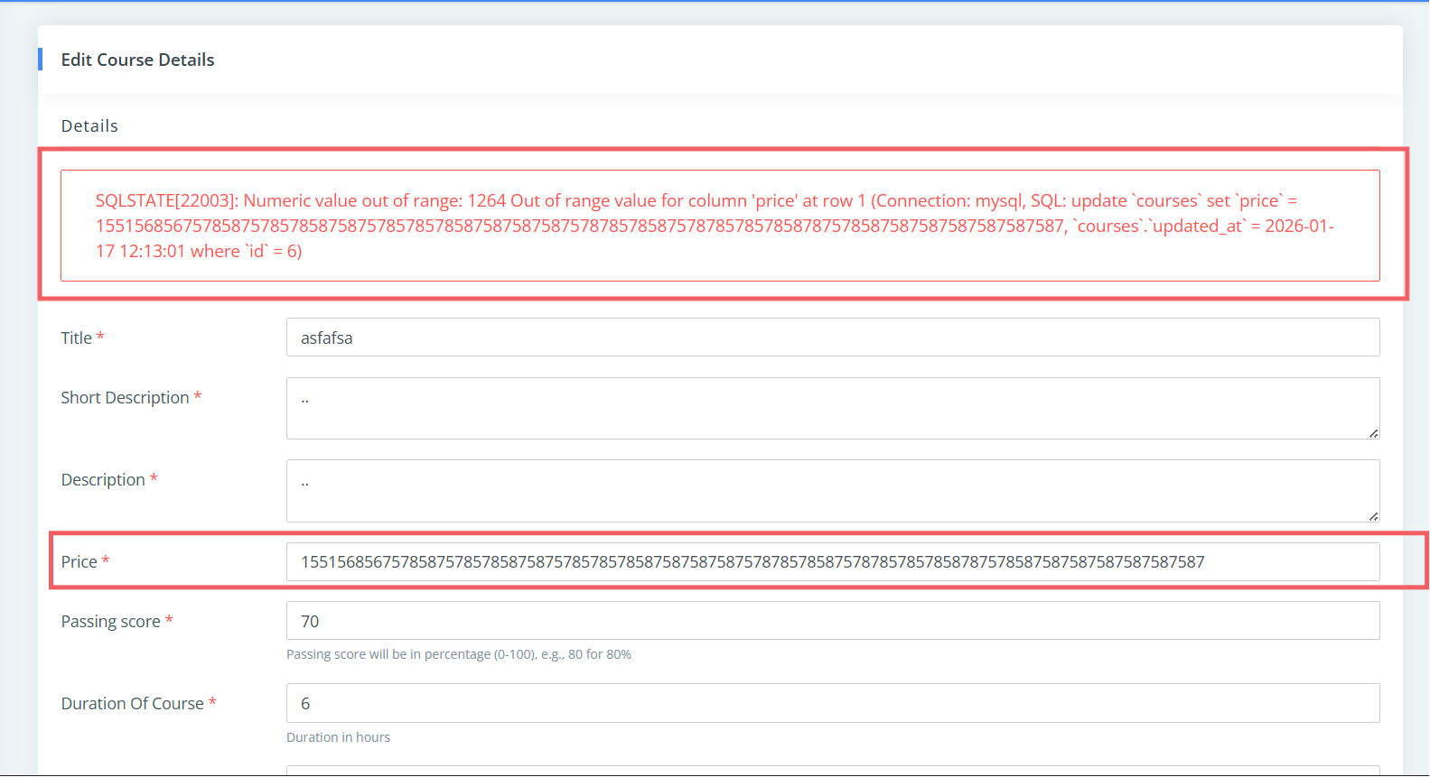Click the Price label
The width and height of the screenshot is (1430, 777).
click(79, 561)
